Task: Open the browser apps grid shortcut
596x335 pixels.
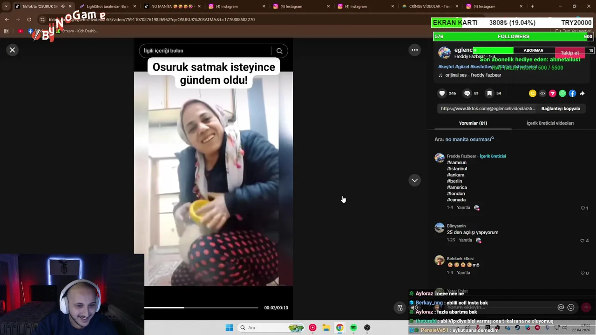Action: [x=6, y=31]
